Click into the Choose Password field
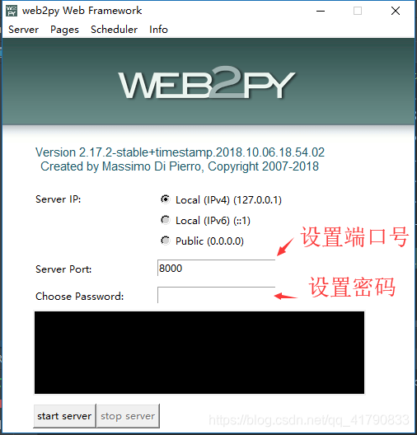Viewport: 417px width, 435px height. (x=216, y=295)
